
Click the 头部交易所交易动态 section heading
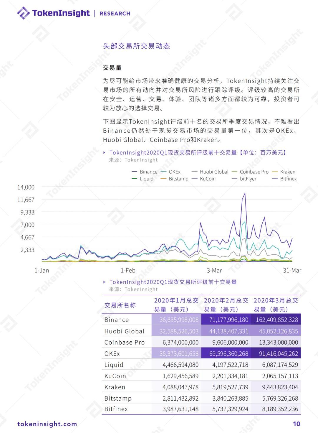click(x=137, y=46)
